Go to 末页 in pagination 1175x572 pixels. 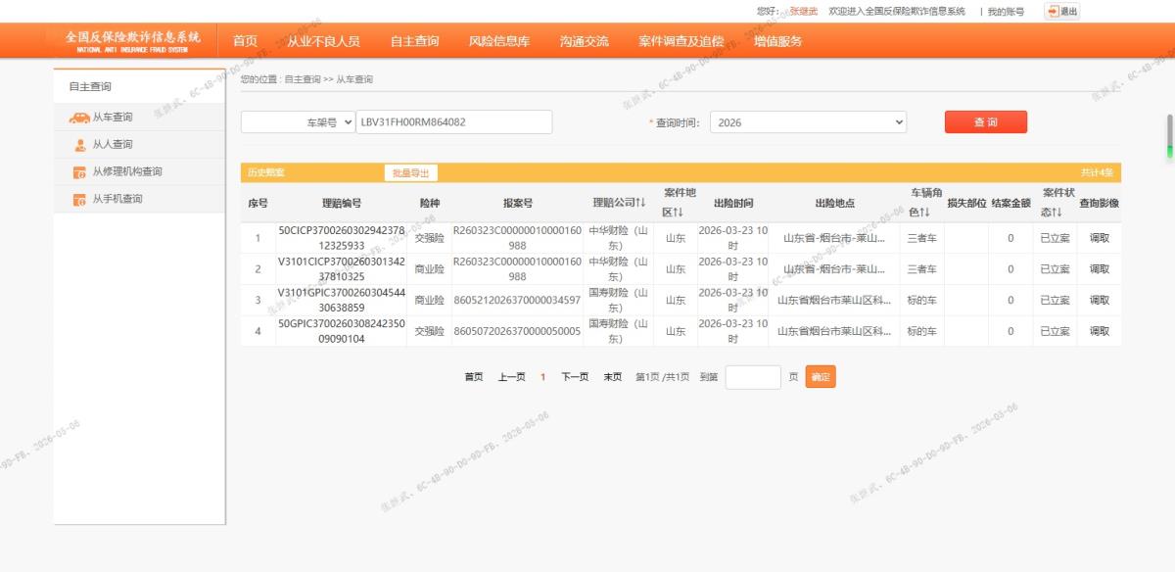point(613,377)
